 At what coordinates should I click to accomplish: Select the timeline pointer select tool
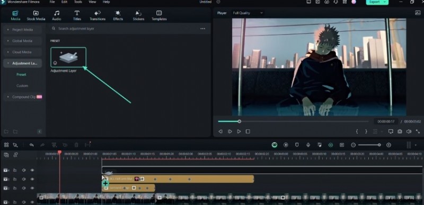pyautogui.click(x=15, y=145)
